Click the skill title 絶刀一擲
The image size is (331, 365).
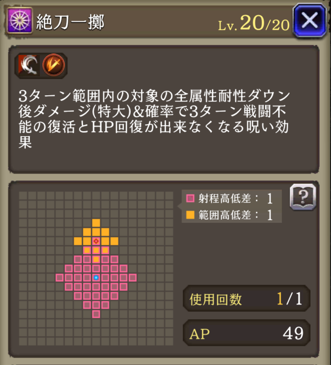tap(70, 22)
